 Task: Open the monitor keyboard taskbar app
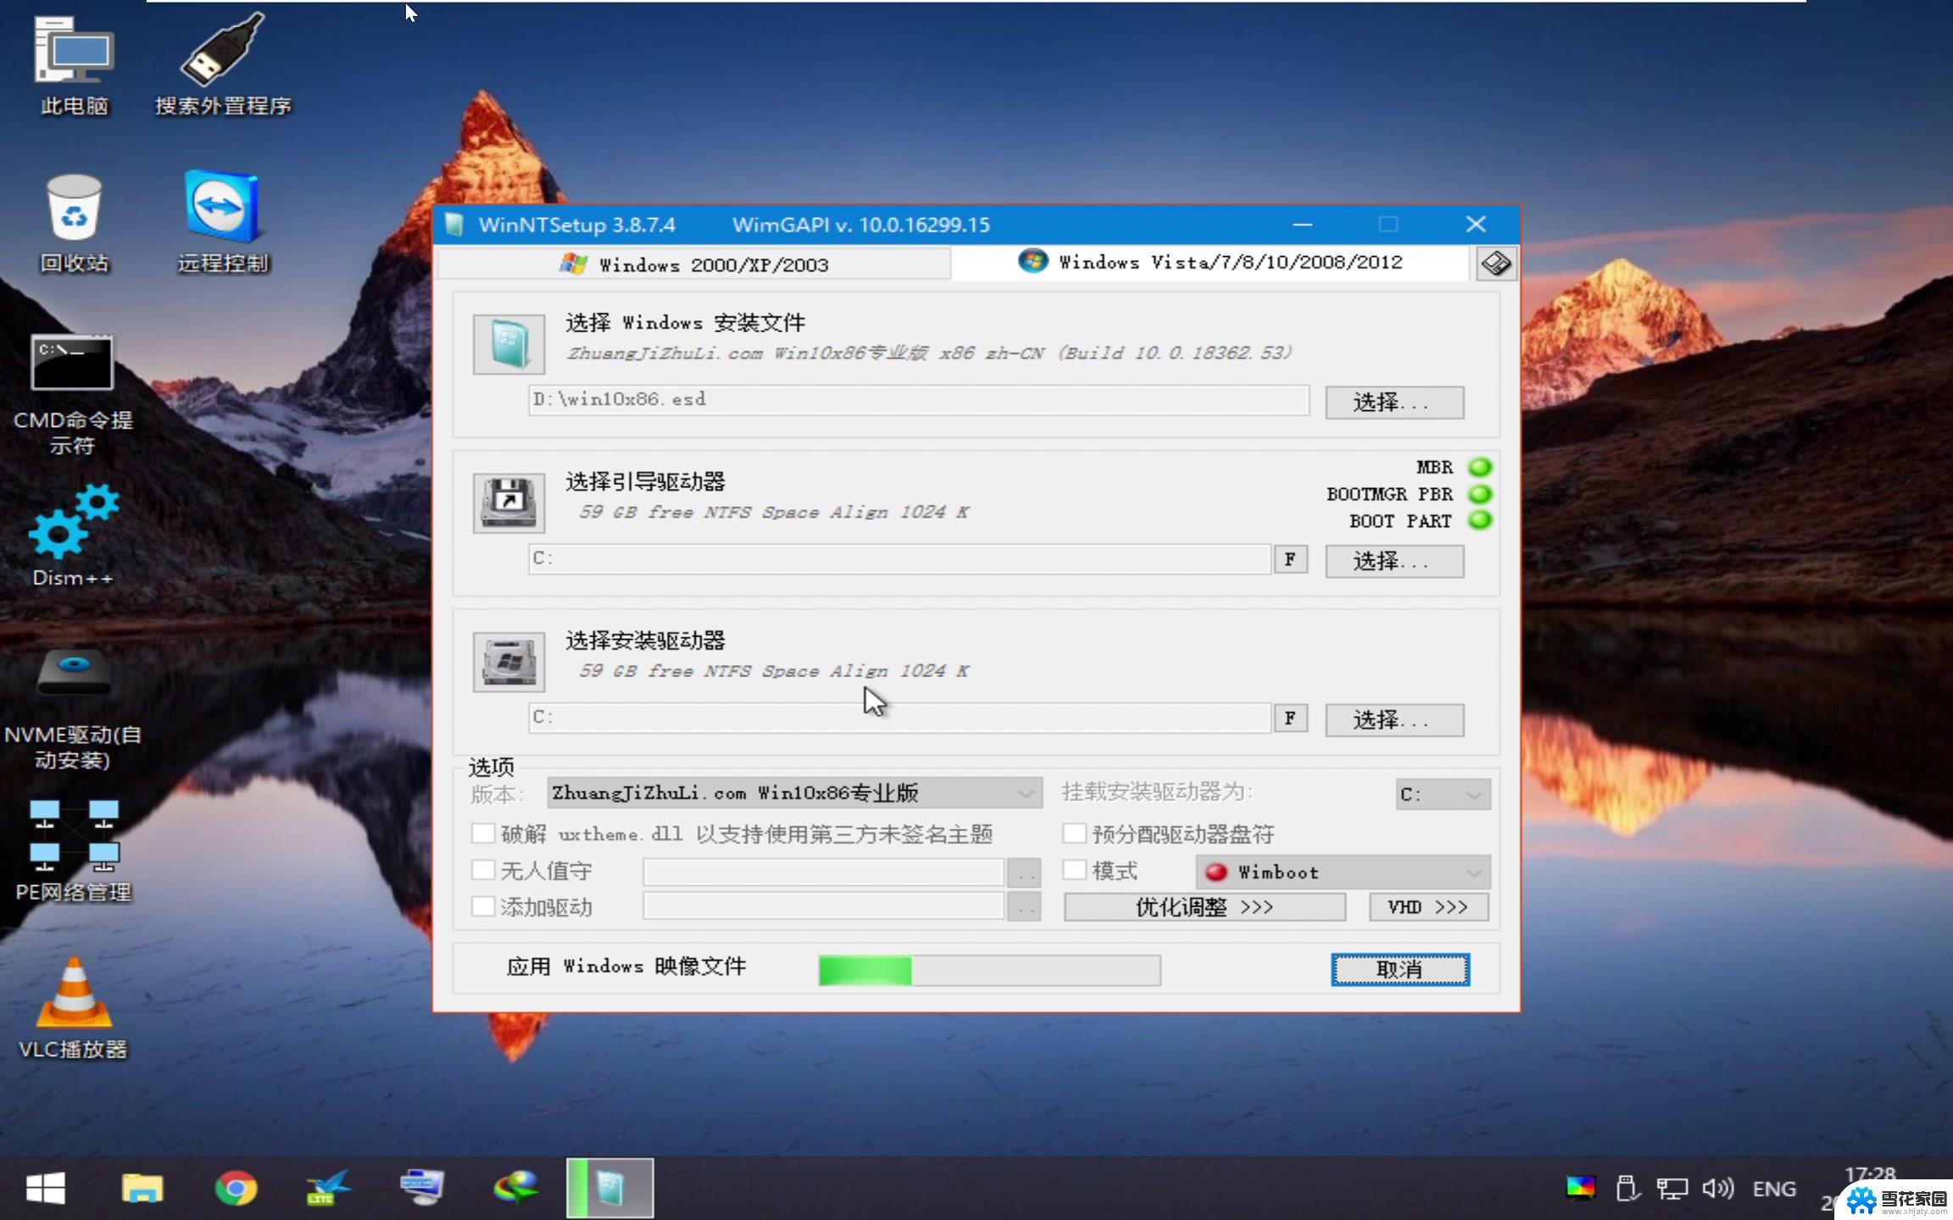[421, 1188]
